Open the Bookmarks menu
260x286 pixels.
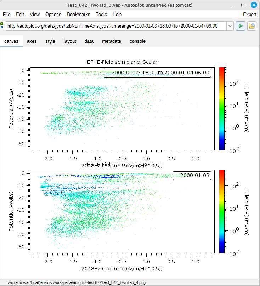click(79, 14)
